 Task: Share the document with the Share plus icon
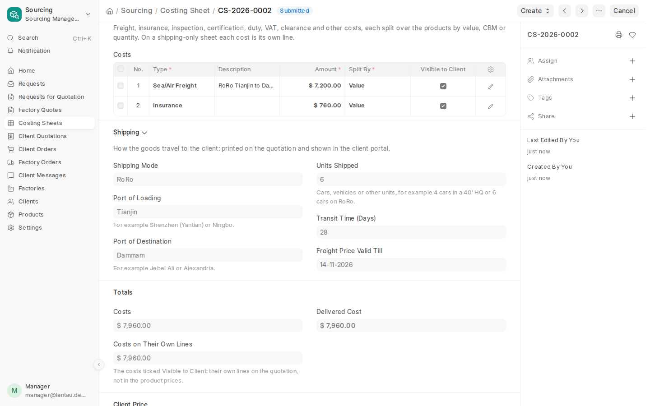[632, 116]
